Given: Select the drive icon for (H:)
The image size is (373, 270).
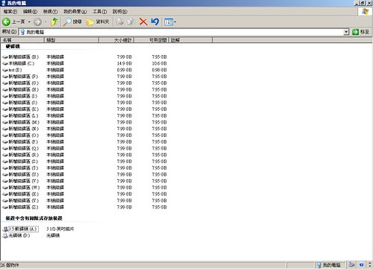Looking at the screenshot, I should (5, 90).
